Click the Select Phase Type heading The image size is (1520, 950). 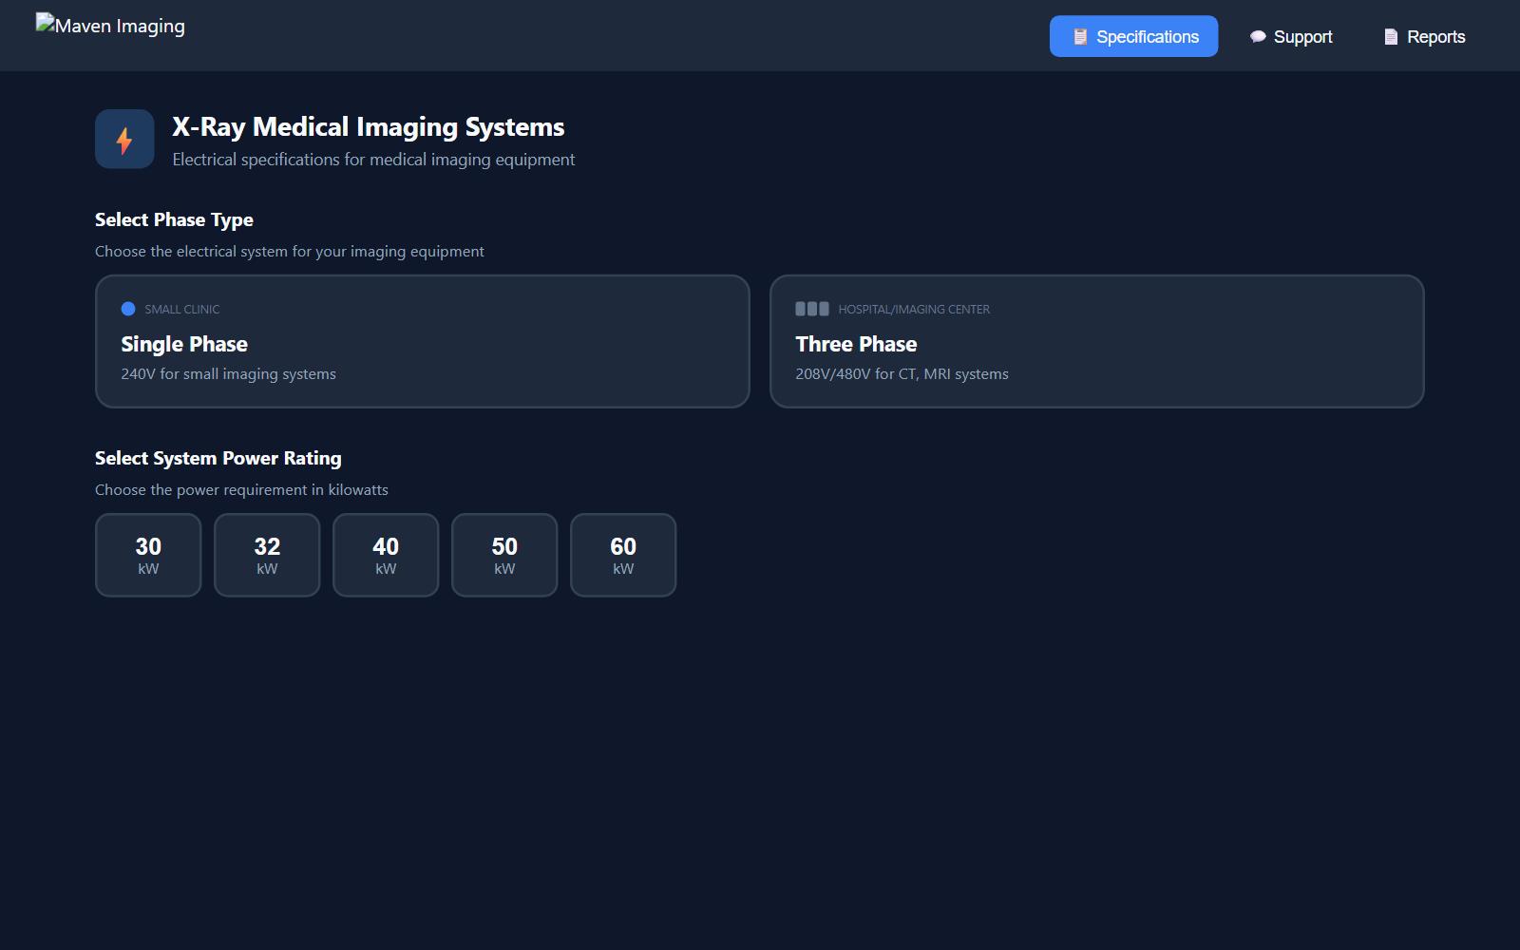coord(174,219)
